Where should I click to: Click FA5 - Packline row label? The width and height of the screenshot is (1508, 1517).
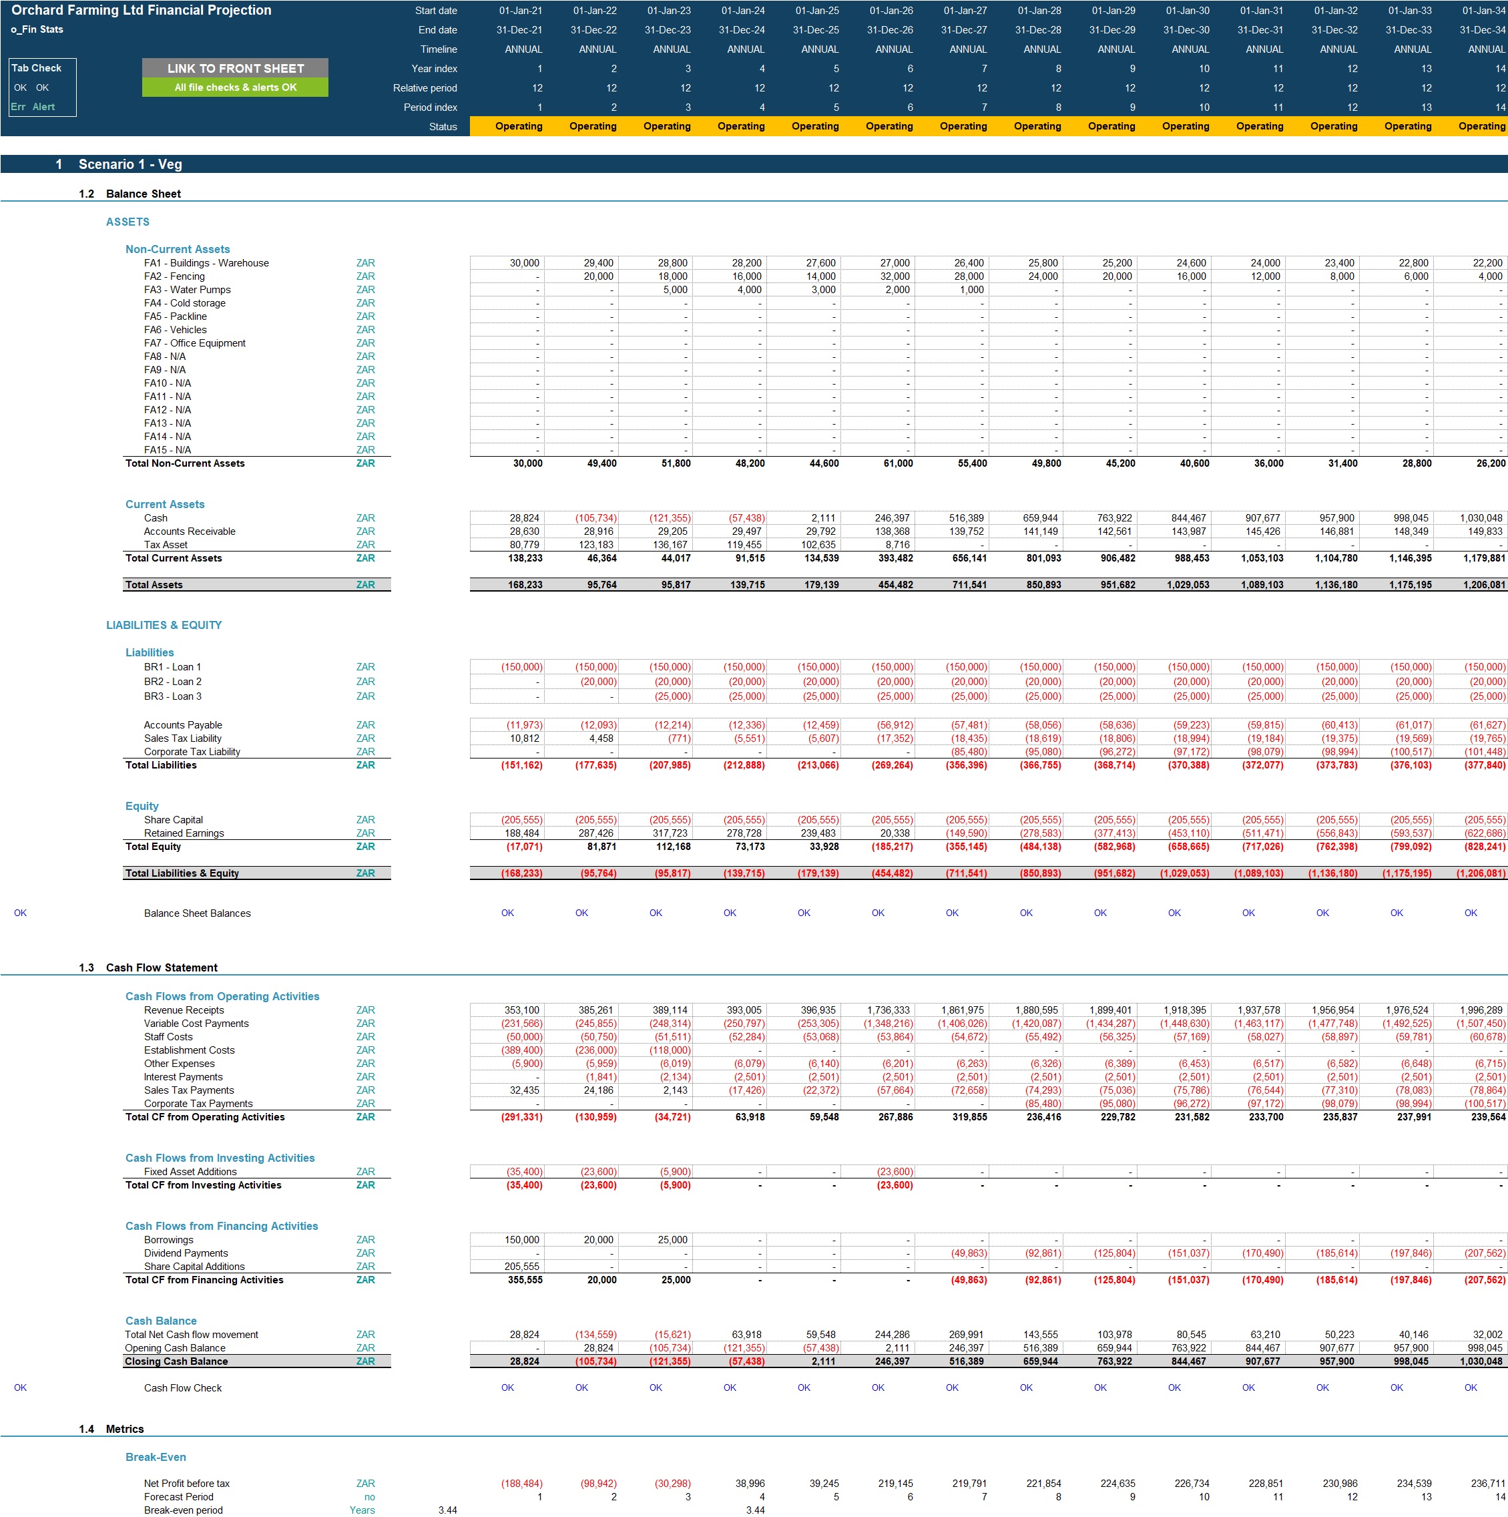pyautogui.click(x=175, y=316)
